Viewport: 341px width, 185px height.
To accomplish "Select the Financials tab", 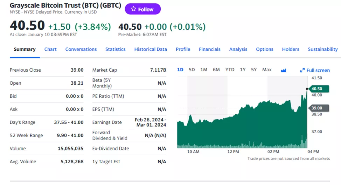I will pos(210,49).
